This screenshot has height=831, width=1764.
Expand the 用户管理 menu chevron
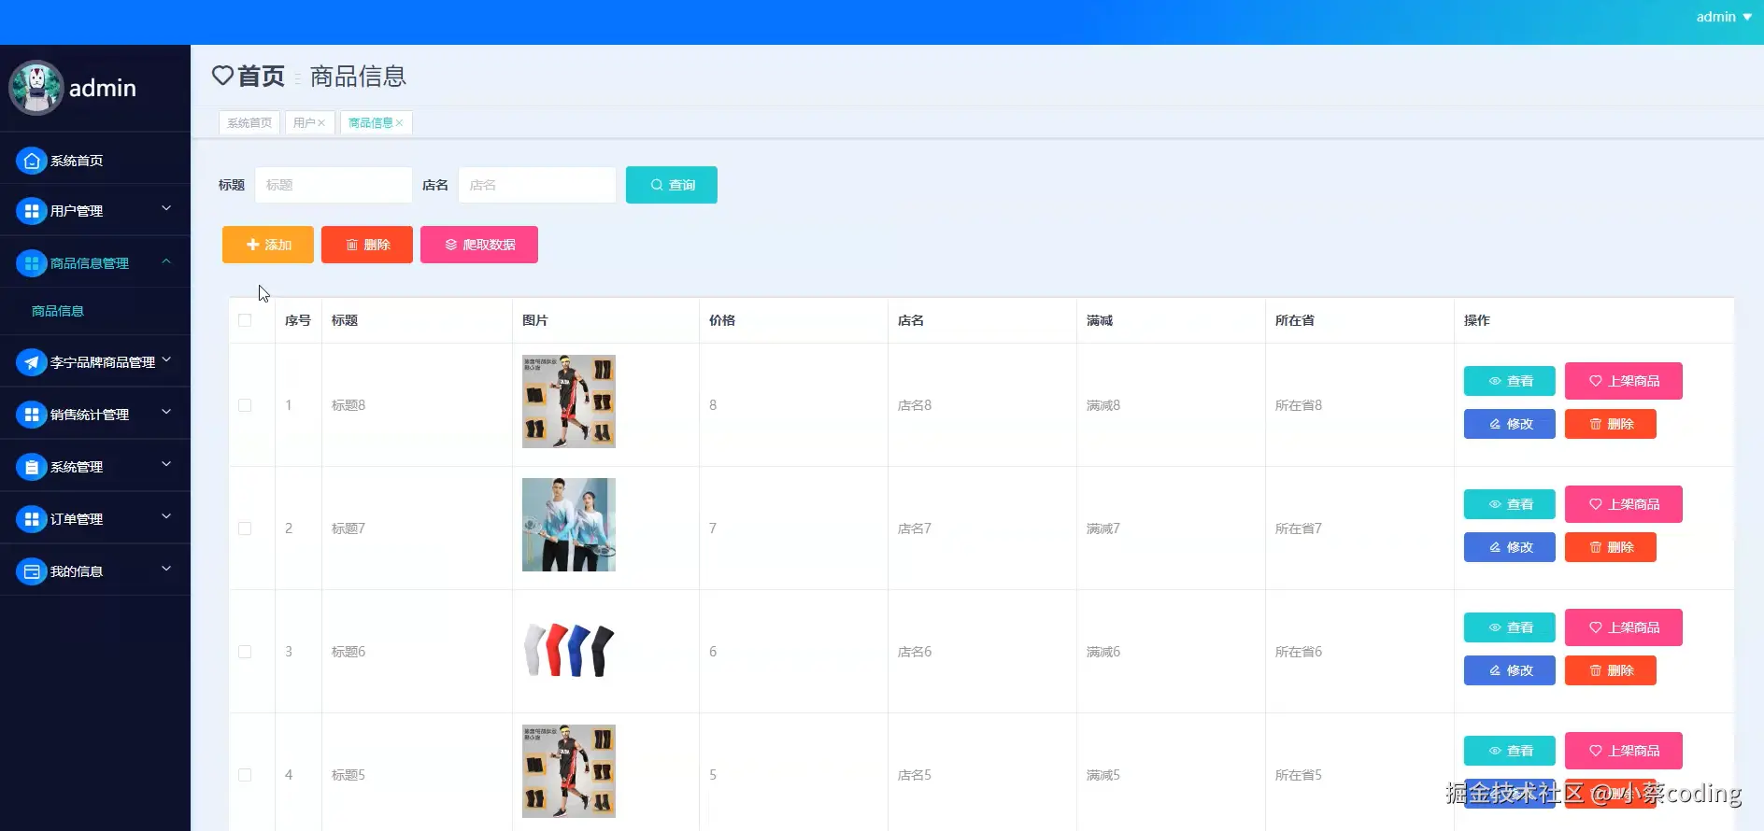pyautogui.click(x=166, y=208)
